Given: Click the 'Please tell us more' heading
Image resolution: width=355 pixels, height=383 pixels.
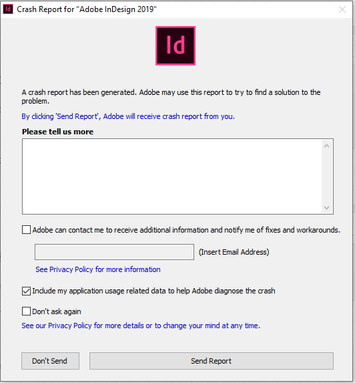Looking at the screenshot, I should 58,132.
